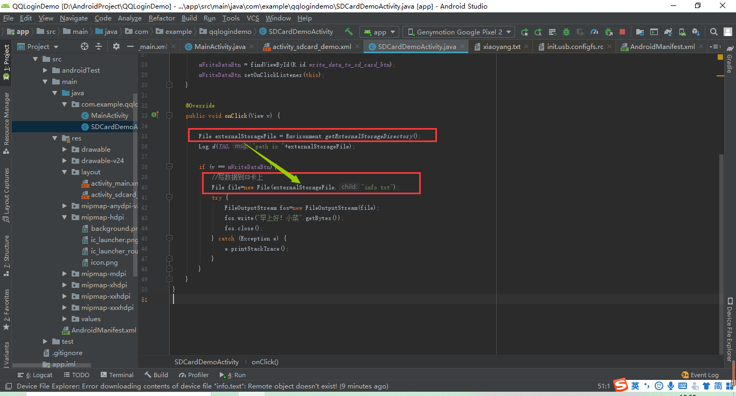Viewport: 736px width, 396px height.
Task: Click the Run app rerun icon
Action: point(524,32)
